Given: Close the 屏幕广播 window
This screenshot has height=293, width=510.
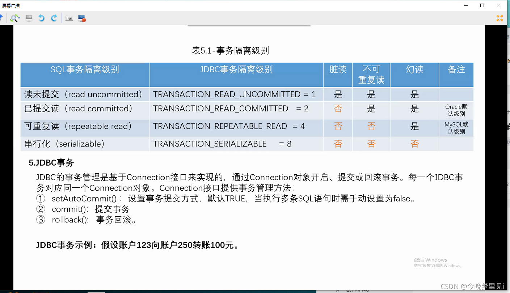Looking at the screenshot, I should pos(499,5).
